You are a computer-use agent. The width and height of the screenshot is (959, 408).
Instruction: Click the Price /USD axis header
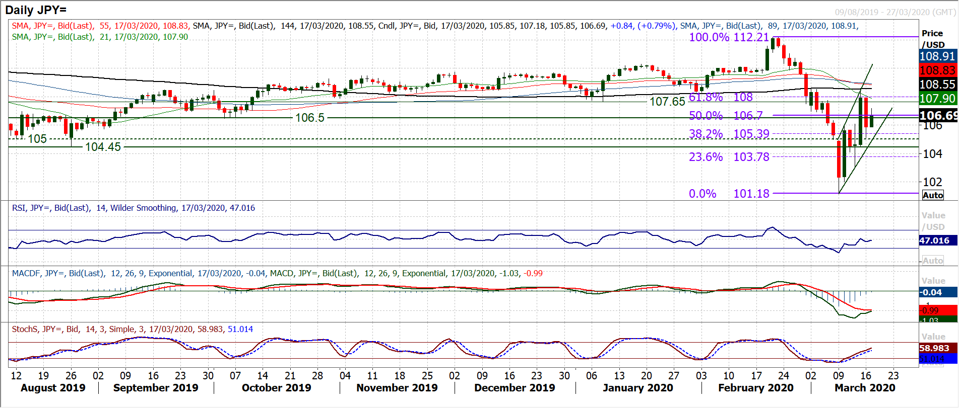pos(933,39)
